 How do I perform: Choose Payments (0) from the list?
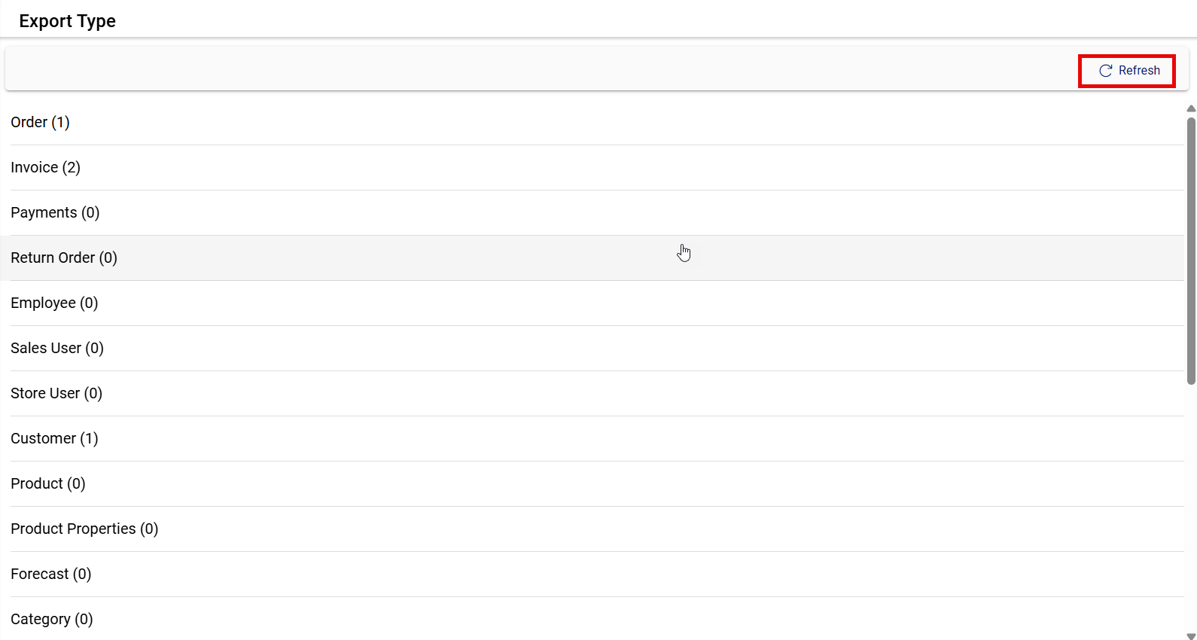(55, 212)
